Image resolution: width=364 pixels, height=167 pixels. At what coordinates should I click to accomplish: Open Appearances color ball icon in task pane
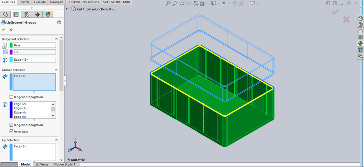tap(360, 43)
